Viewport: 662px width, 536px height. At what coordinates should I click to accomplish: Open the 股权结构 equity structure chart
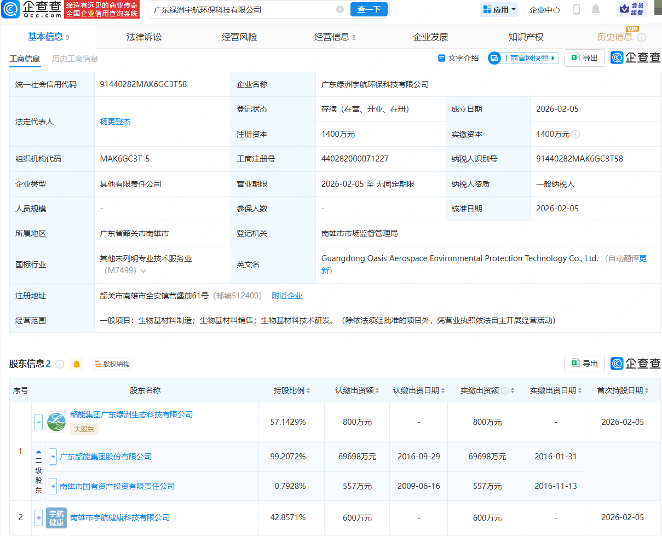point(112,363)
